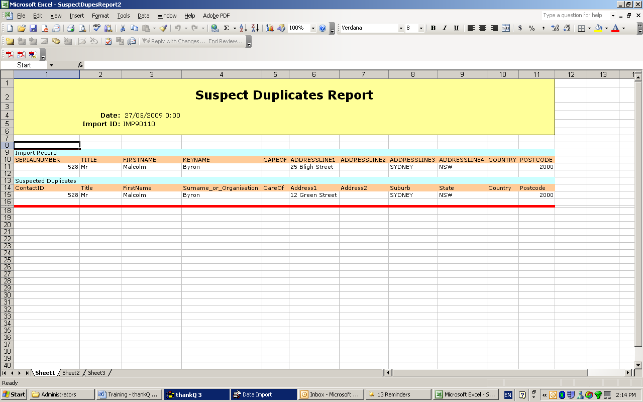Click the Print icon
Screen dimensions: 643x402
[71, 28]
